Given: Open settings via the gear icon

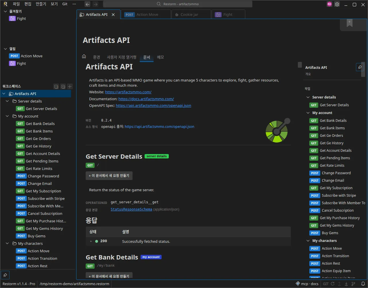Looking at the screenshot, I should coord(337,4).
